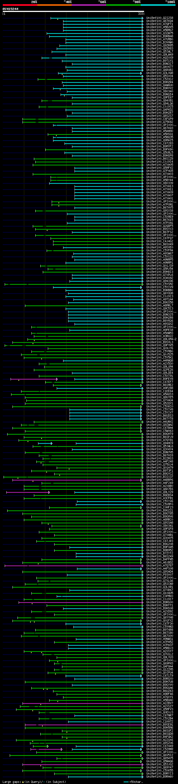Open hit UniRef100_Q53JG2
The image size is (178, 784).
click(159, 765)
